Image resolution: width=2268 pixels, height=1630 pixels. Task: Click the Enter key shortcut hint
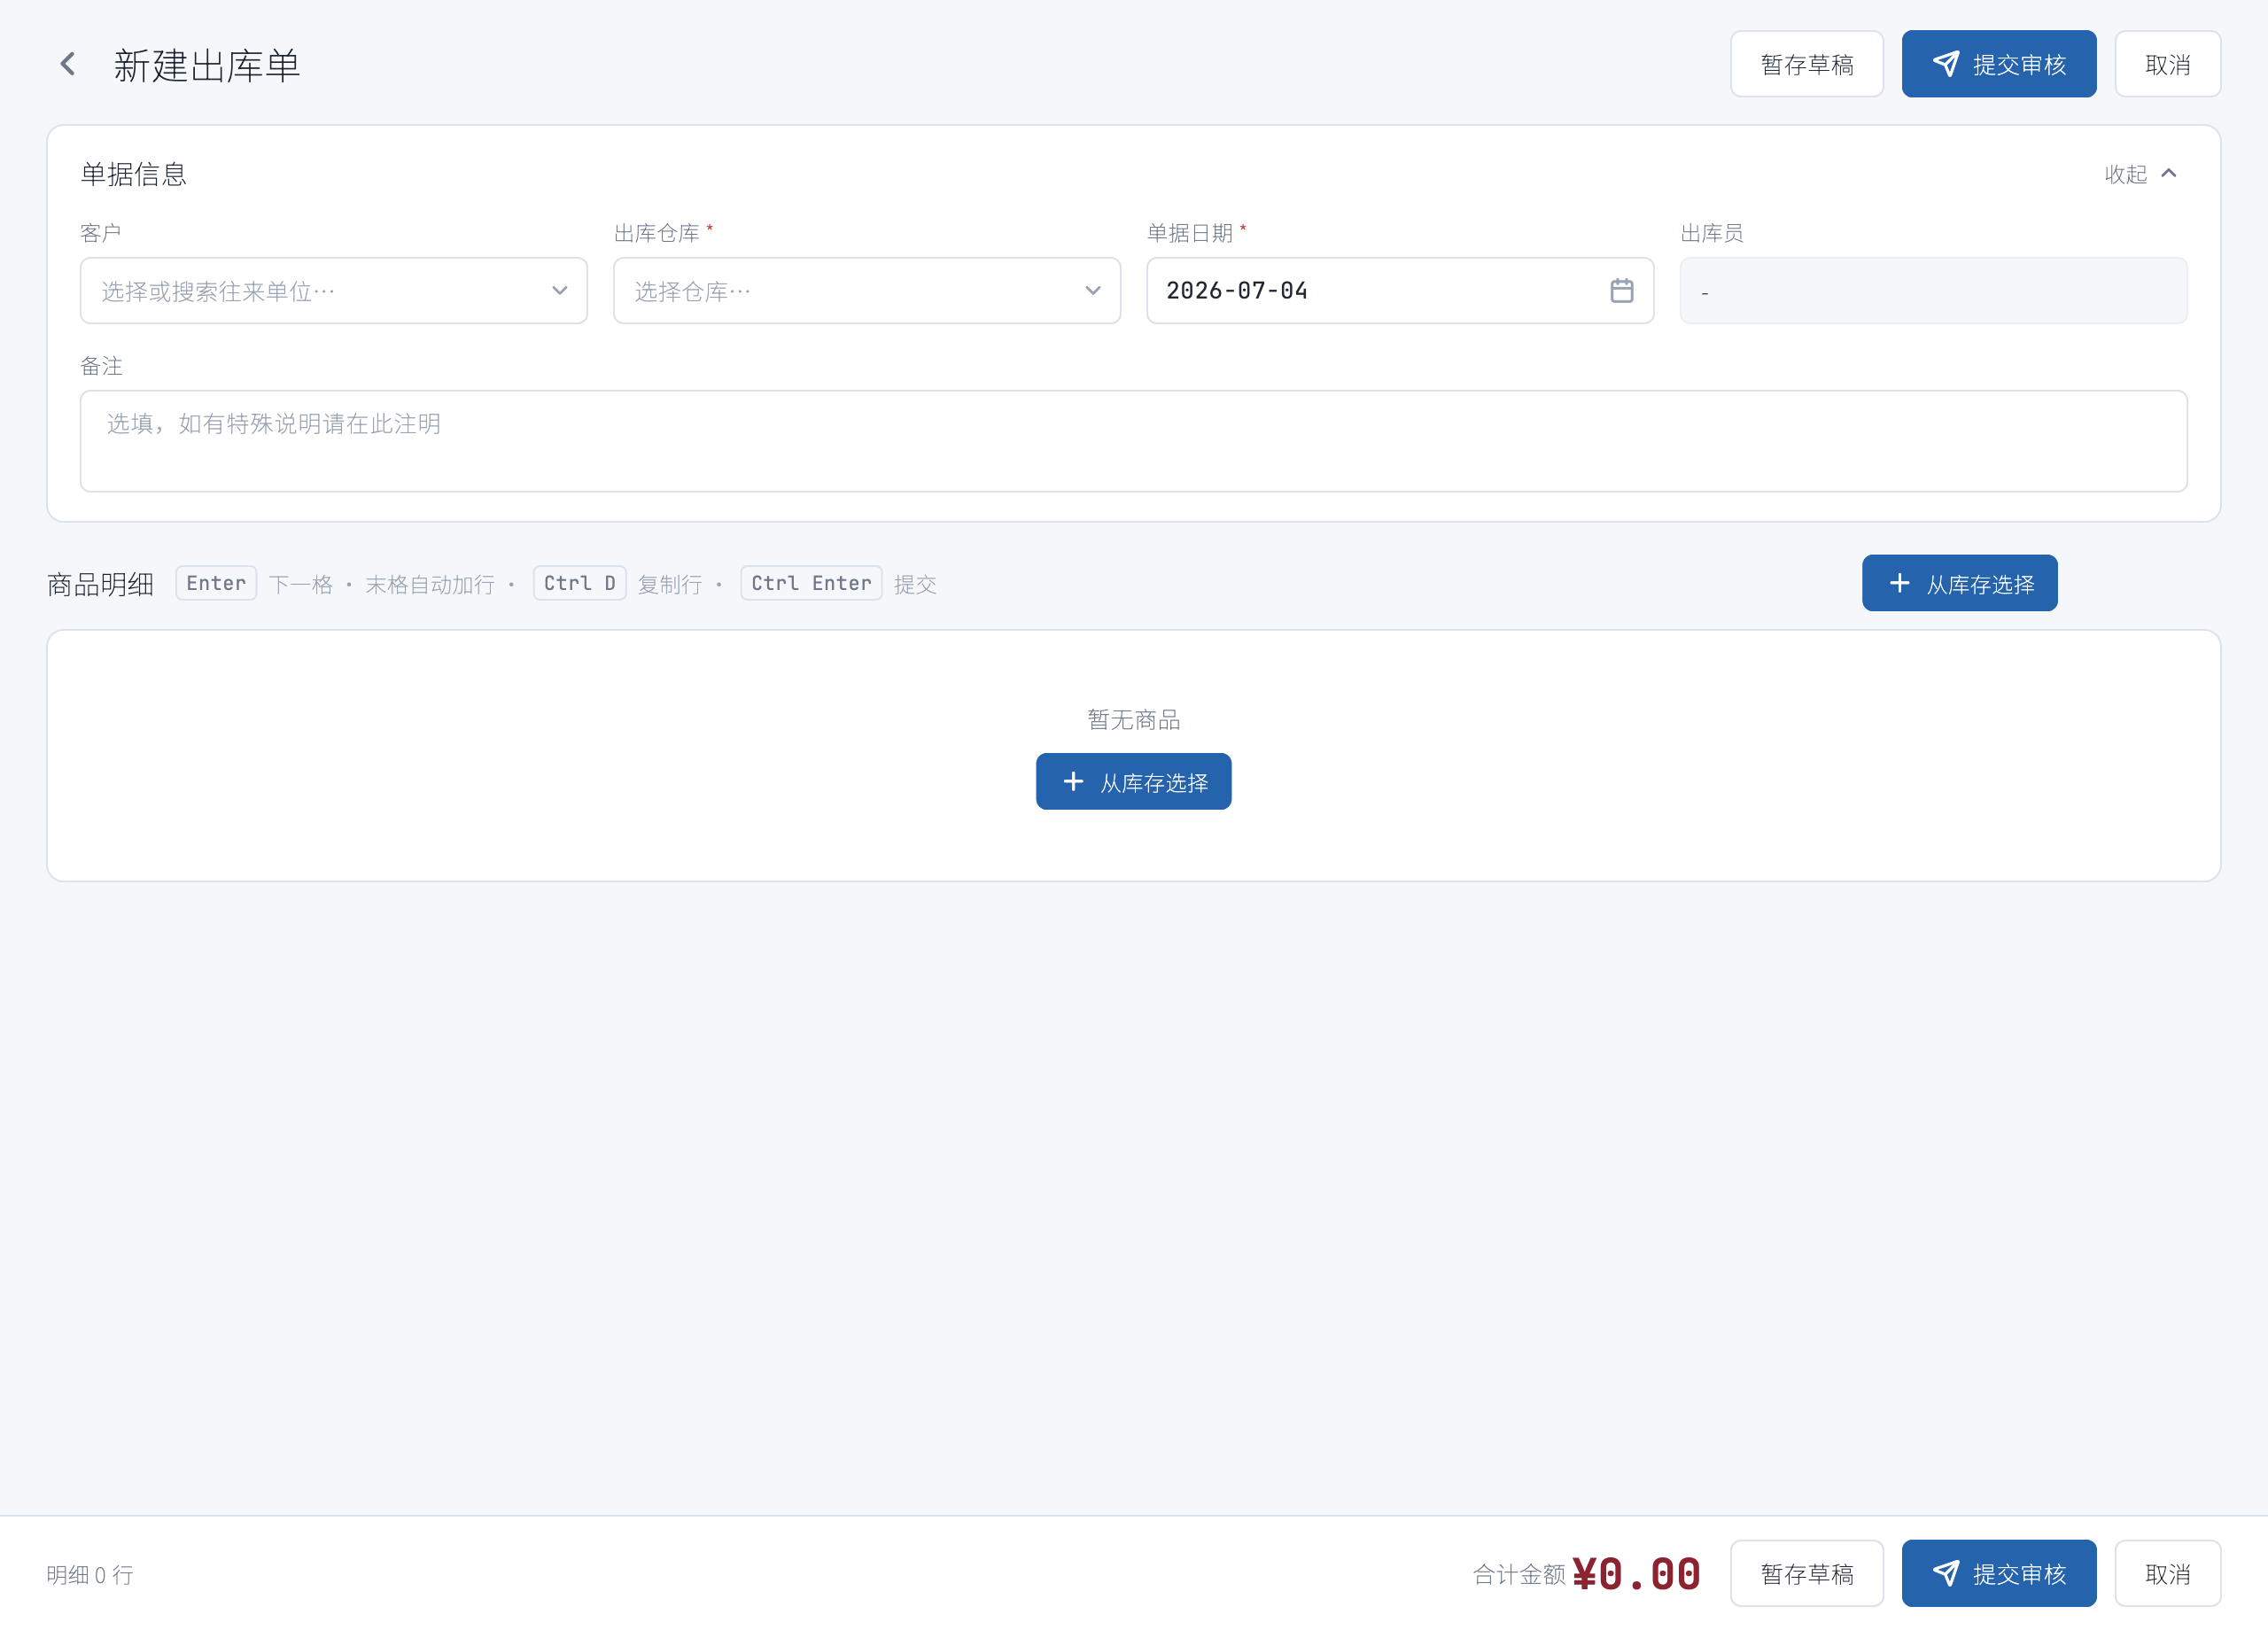click(x=216, y=584)
